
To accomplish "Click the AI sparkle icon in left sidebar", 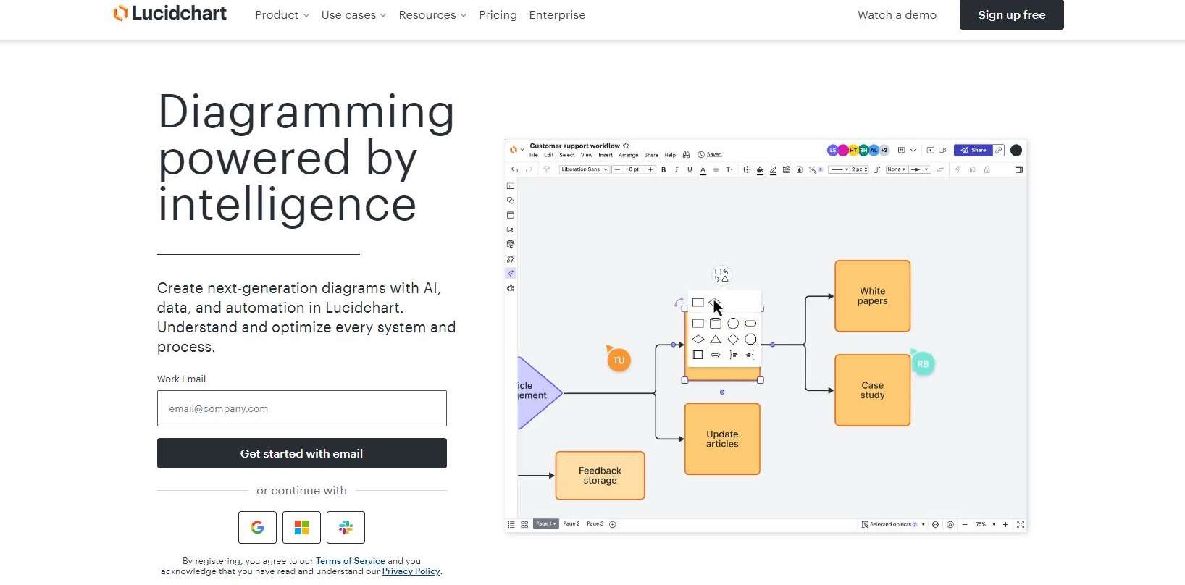I will (511, 273).
